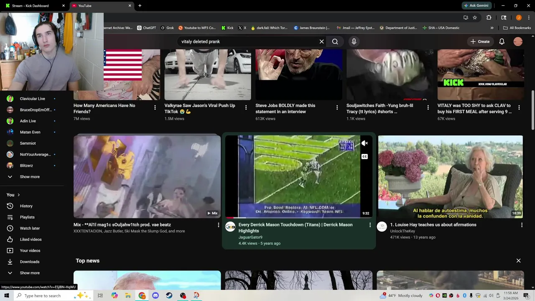Open the All Bookmarks folder
Viewport: 535px width, 301px height.
coord(517,28)
